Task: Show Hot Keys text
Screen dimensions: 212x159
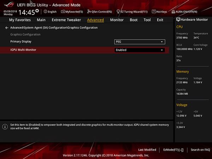Action: 161,12
